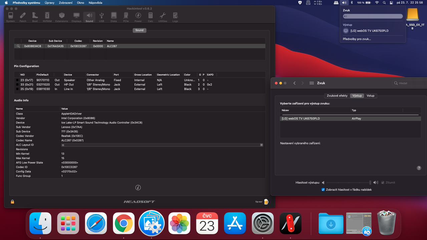Click the Hledat search field in Zvuk window
Screen dimensions: 427x240
click(x=409, y=83)
